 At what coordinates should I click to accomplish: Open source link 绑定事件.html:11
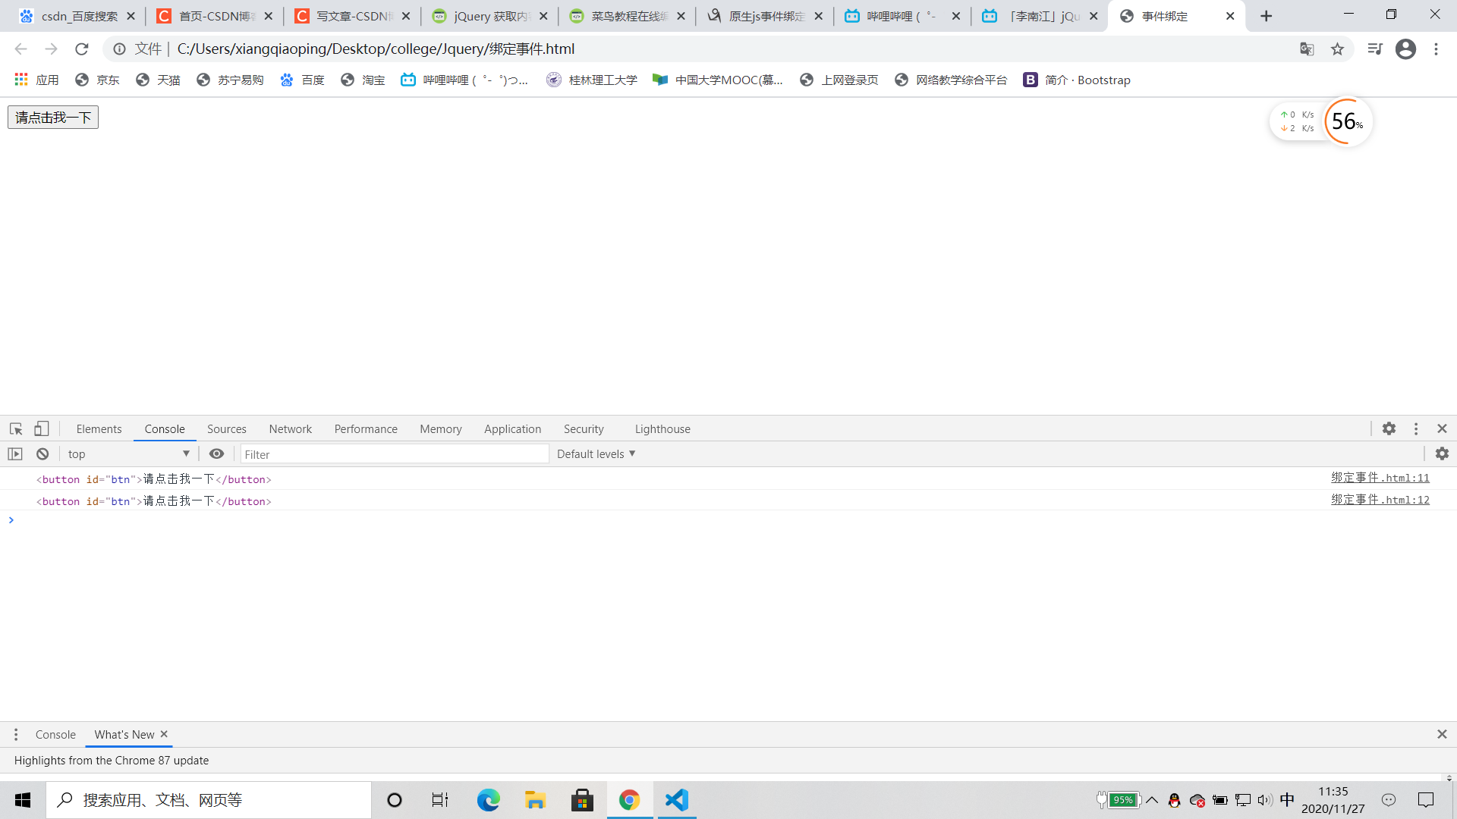[x=1380, y=478]
